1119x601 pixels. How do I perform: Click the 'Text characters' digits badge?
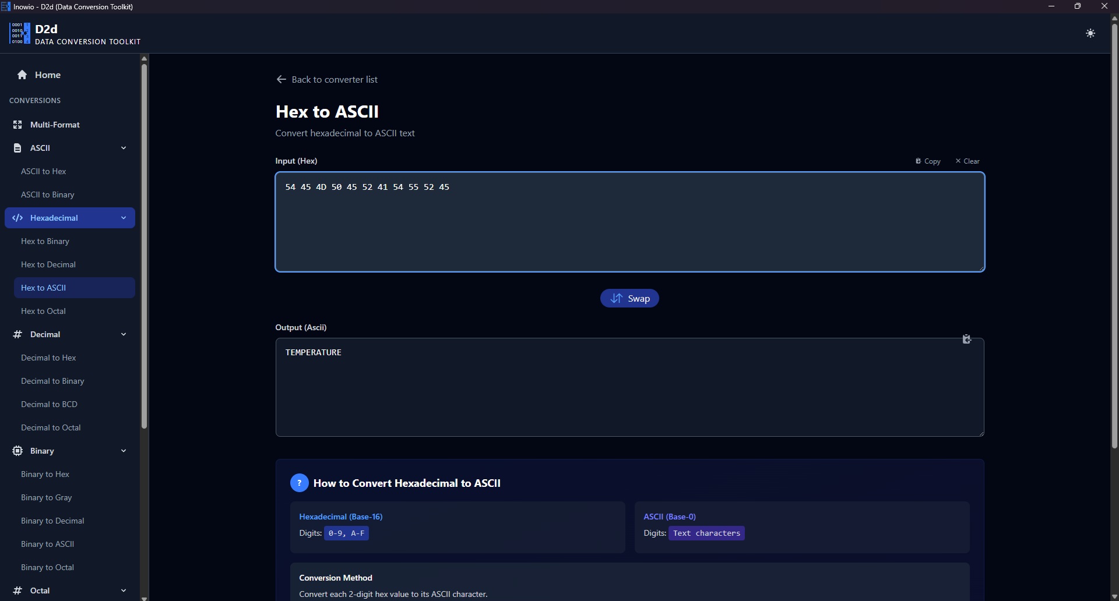[706, 533]
